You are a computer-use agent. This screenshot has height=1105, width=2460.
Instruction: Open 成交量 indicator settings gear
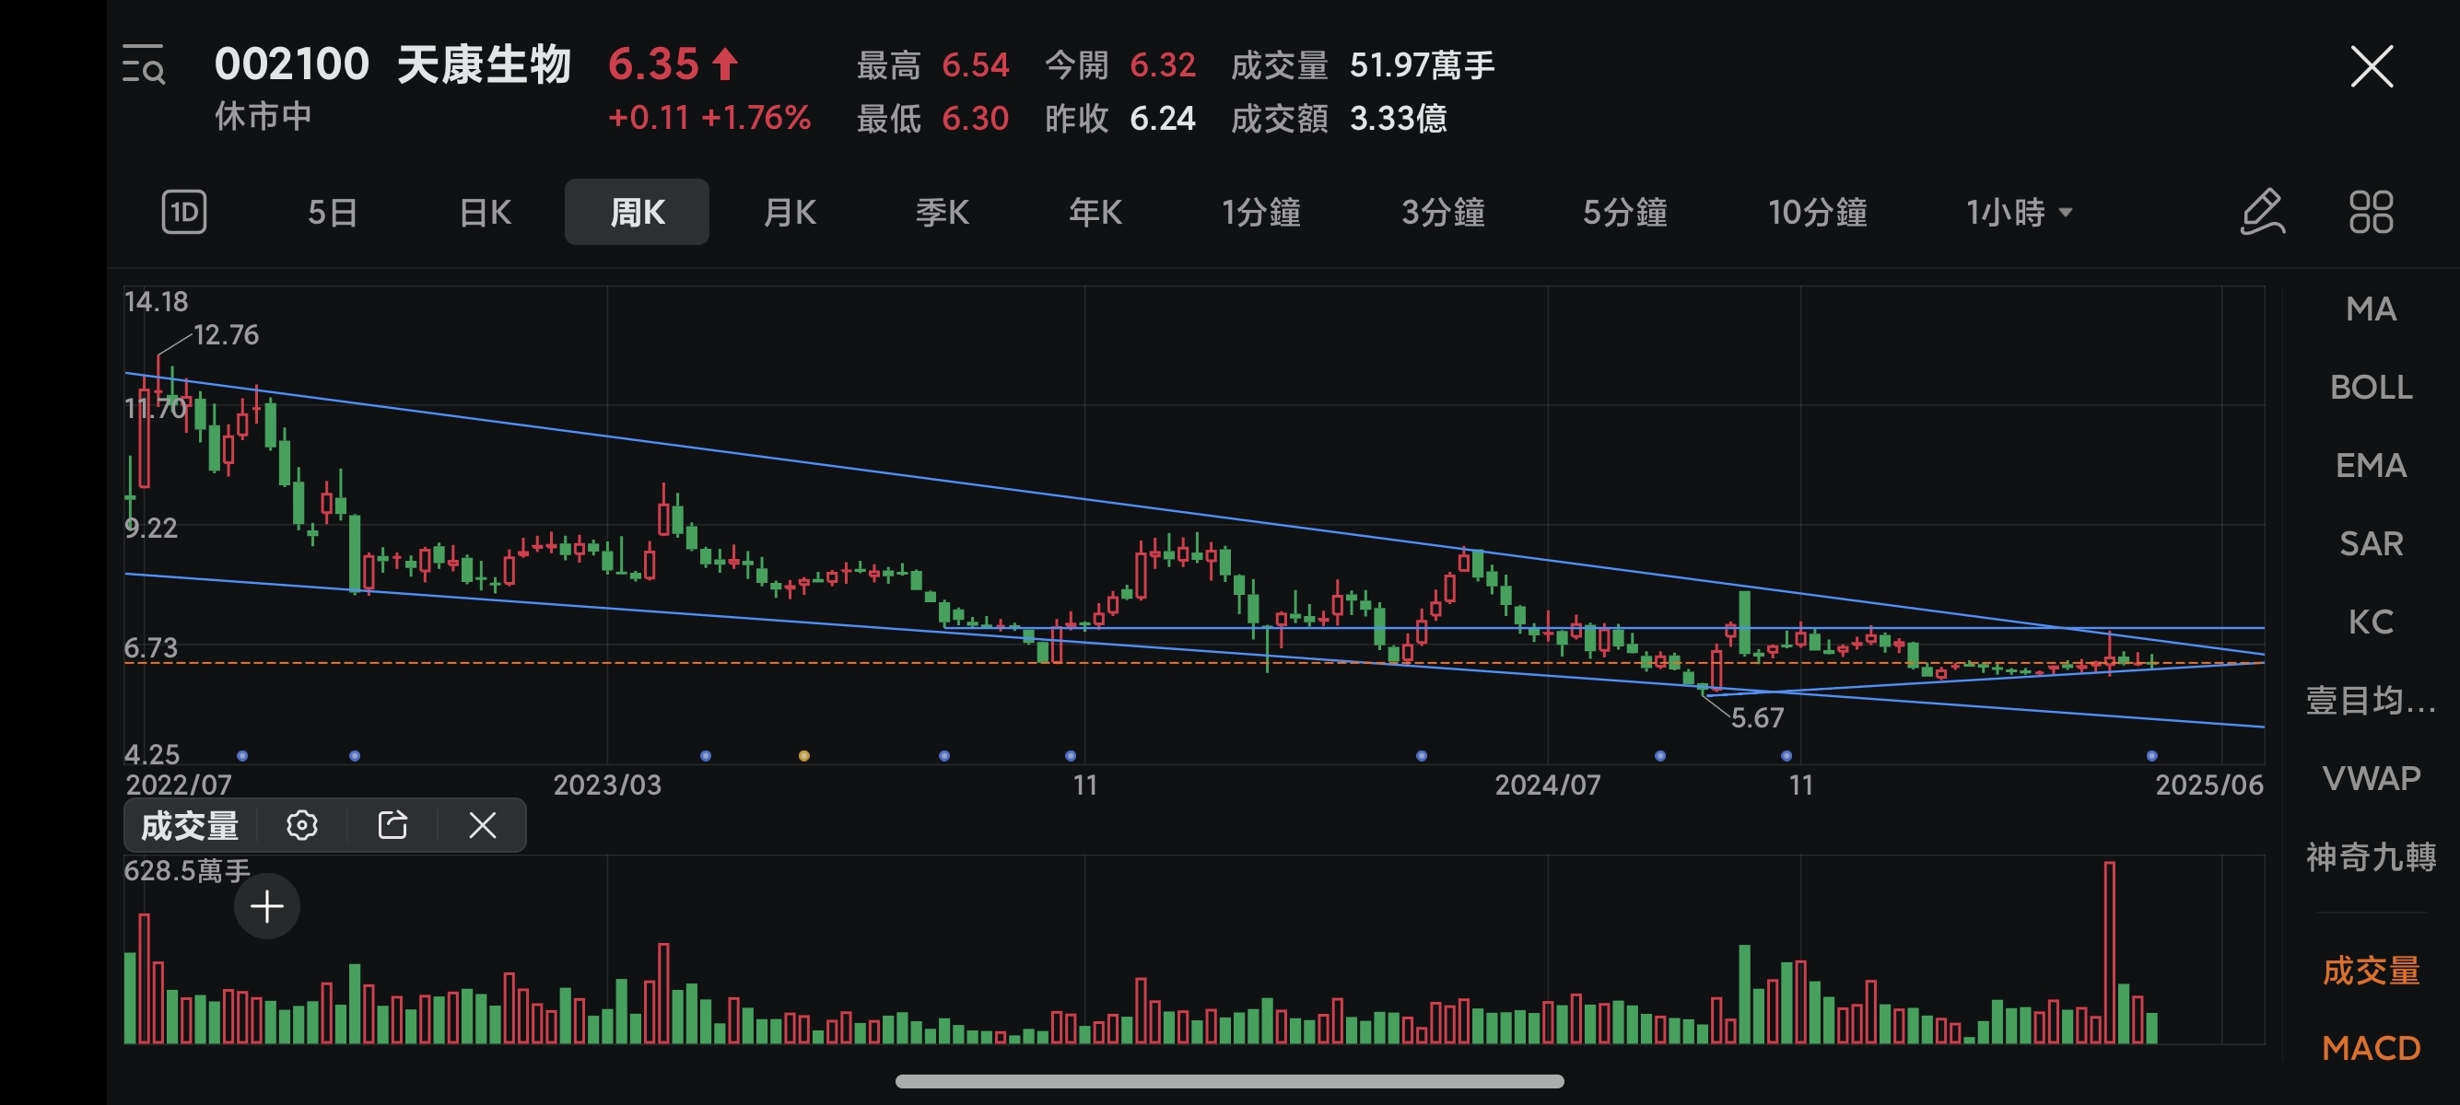(302, 825)
